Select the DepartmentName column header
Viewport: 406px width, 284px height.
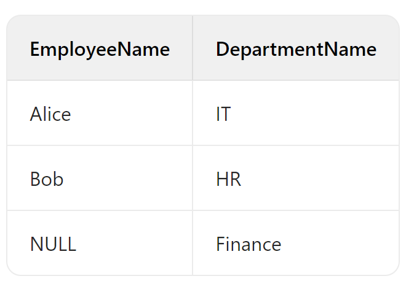[x=297, y=49]
